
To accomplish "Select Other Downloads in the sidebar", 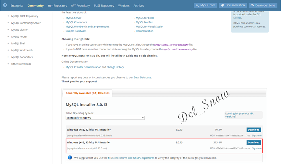I will pyautogui.click(x=21, y=64).
